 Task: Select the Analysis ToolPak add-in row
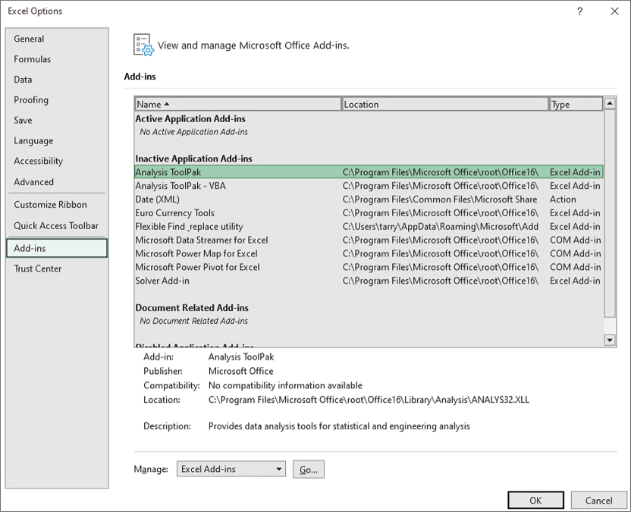pyautogui.click(x=369, y=172)
